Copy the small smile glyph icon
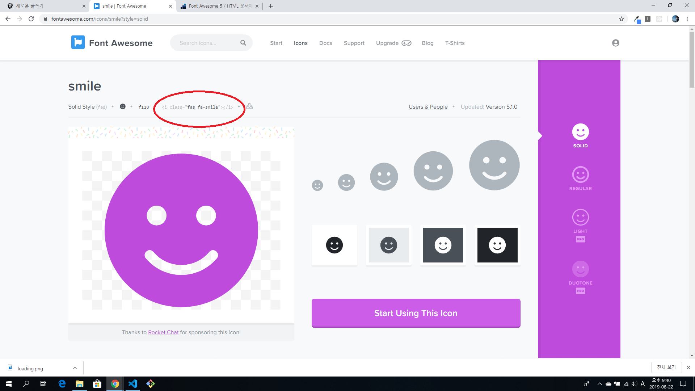The height and width of the screenshot is (391, 695). click(x=123, y=106)
